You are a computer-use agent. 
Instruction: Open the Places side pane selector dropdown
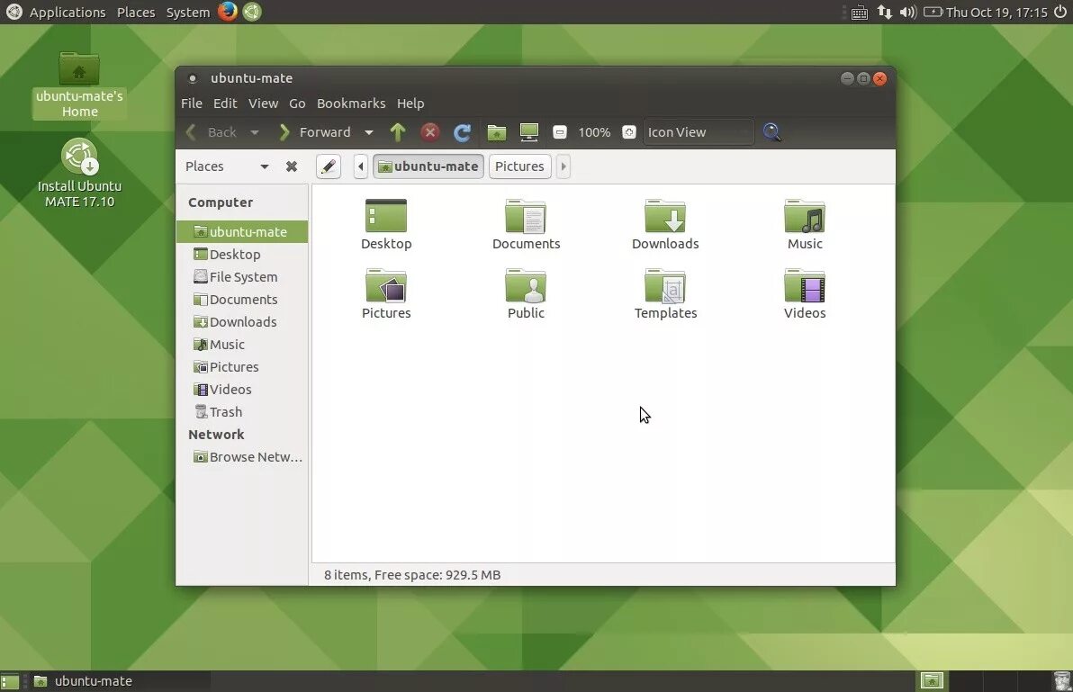227,166
